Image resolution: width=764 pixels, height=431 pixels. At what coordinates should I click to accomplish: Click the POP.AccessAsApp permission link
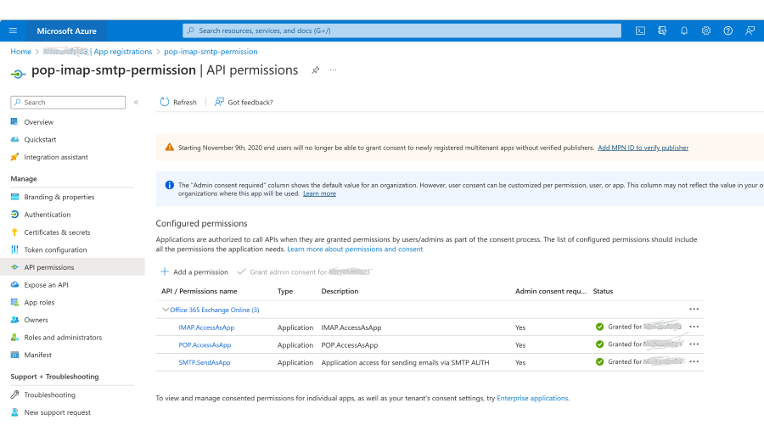tap(205, 345)
